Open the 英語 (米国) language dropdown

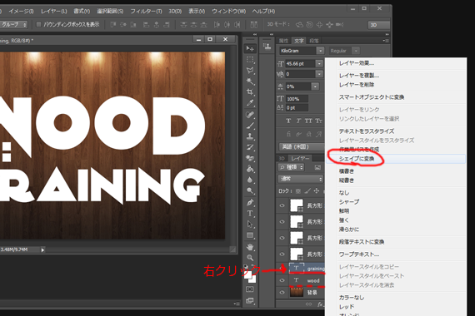302,146
